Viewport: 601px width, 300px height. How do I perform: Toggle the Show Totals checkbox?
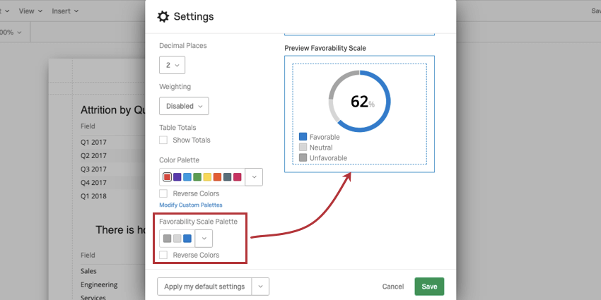(x=163, y=140)
